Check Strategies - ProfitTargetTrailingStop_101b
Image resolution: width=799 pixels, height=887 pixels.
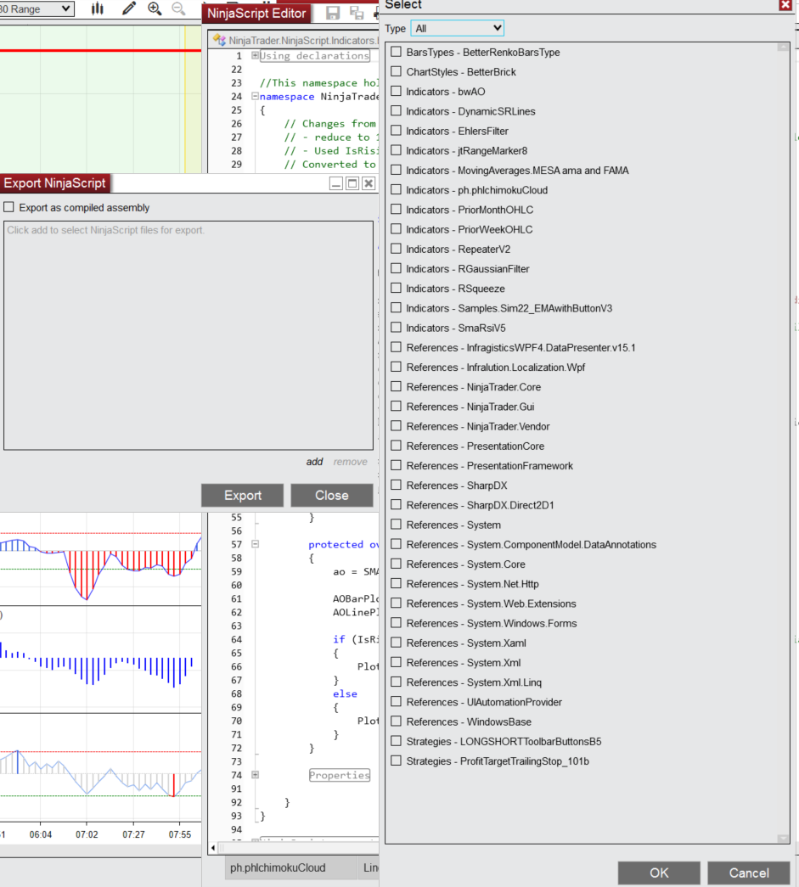(397, 761)
